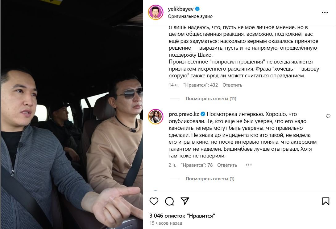Expand 'Посмотреть ответы (11)' replies
Screen dimensions: 336x229
tap(211, 99)
